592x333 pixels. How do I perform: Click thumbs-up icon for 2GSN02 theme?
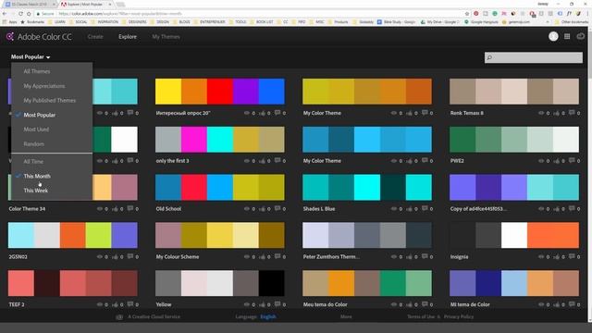(x=115, y=257)
